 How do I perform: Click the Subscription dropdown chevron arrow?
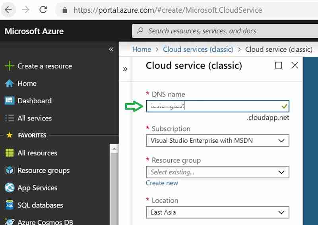coord(281,141)
